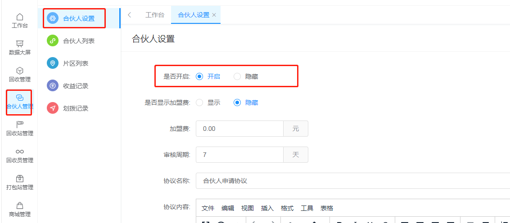Select 开启 for 是否开启
Viewport: 510px width, 223px height.
200,76
